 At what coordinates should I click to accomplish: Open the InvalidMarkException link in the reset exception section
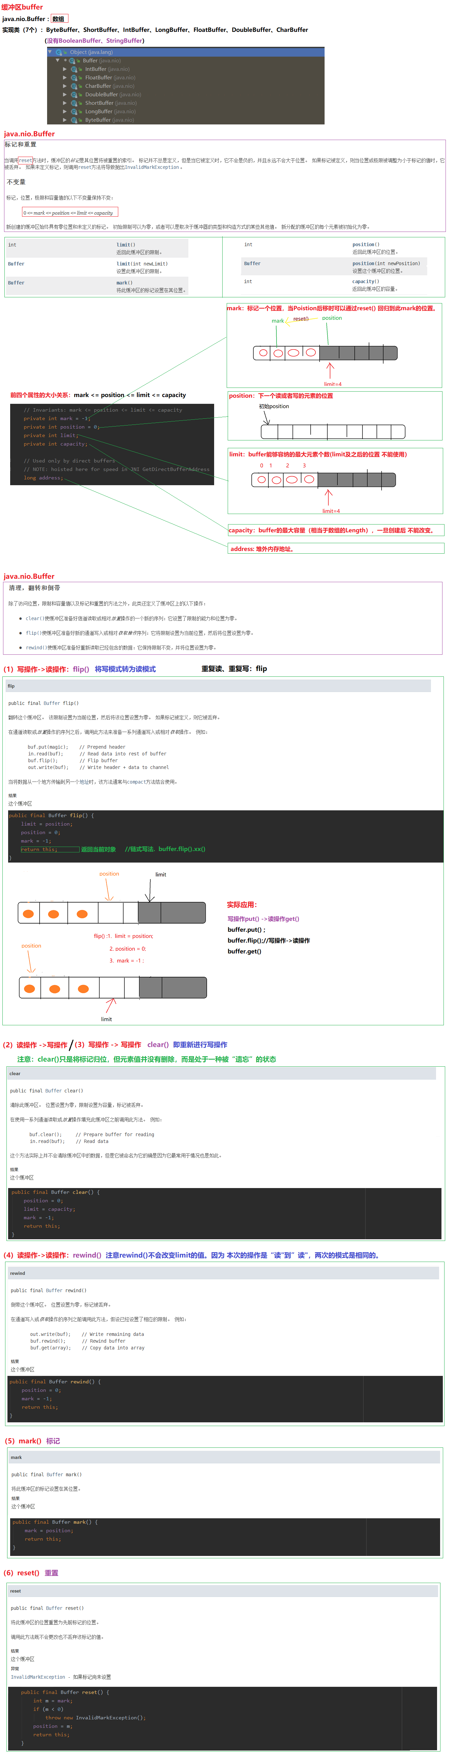[x=38, y=1677]
